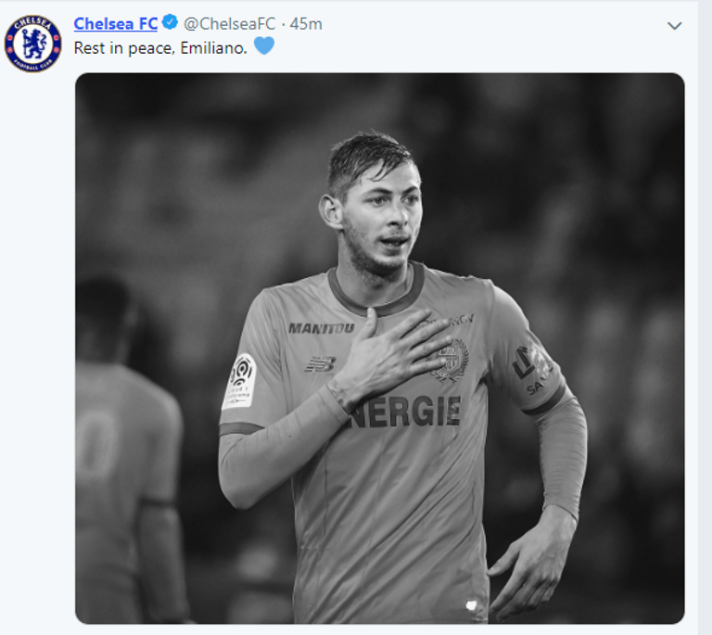Click the "Rest in peace, Emiliano." text
The height and width of the screenshot is (635, 712).
tap(160, 47)
